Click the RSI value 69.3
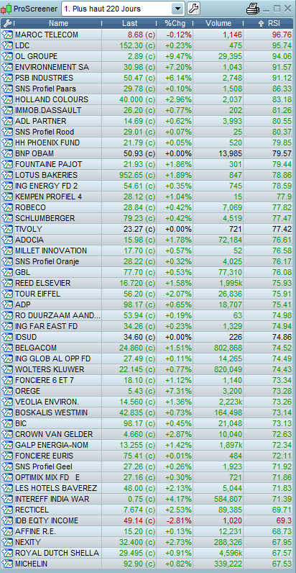Viewport: 296px width, 573px height. tap(285, 520)
